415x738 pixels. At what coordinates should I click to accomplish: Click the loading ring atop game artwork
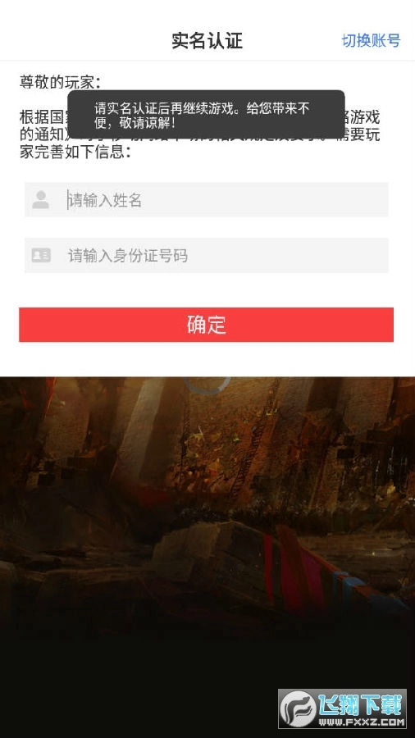pos(207,385)
